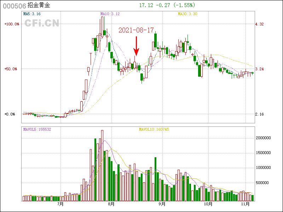Click the 8月 month marker on time axis
This screenshot has height=212, width=283.
[x=111, y=204]
